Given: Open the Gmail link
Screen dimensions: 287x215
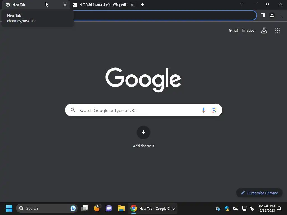Looking at the screenshot, I should [233, 30].
